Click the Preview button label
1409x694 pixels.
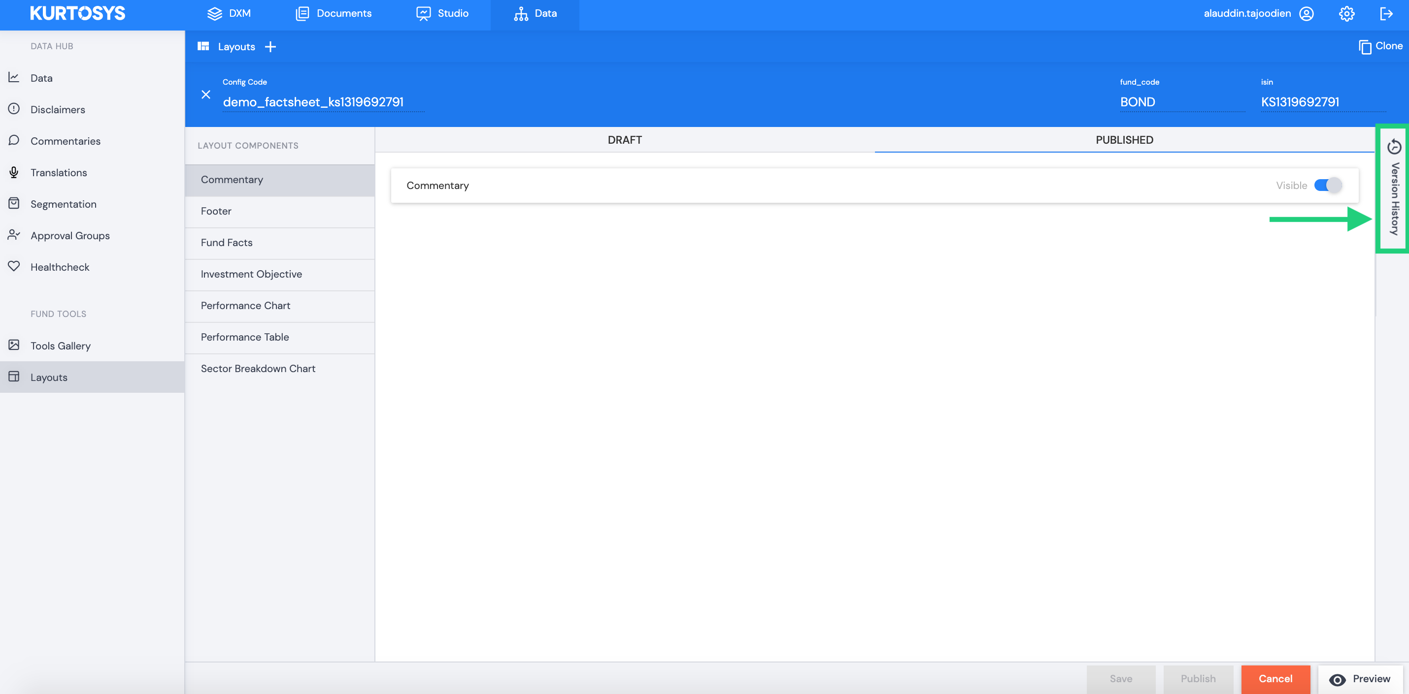(1371, 679)
